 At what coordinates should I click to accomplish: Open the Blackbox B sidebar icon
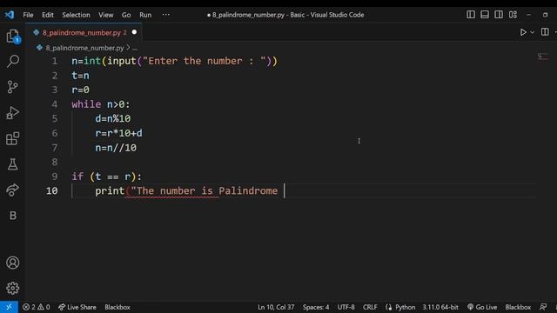(x=13, y=216)
